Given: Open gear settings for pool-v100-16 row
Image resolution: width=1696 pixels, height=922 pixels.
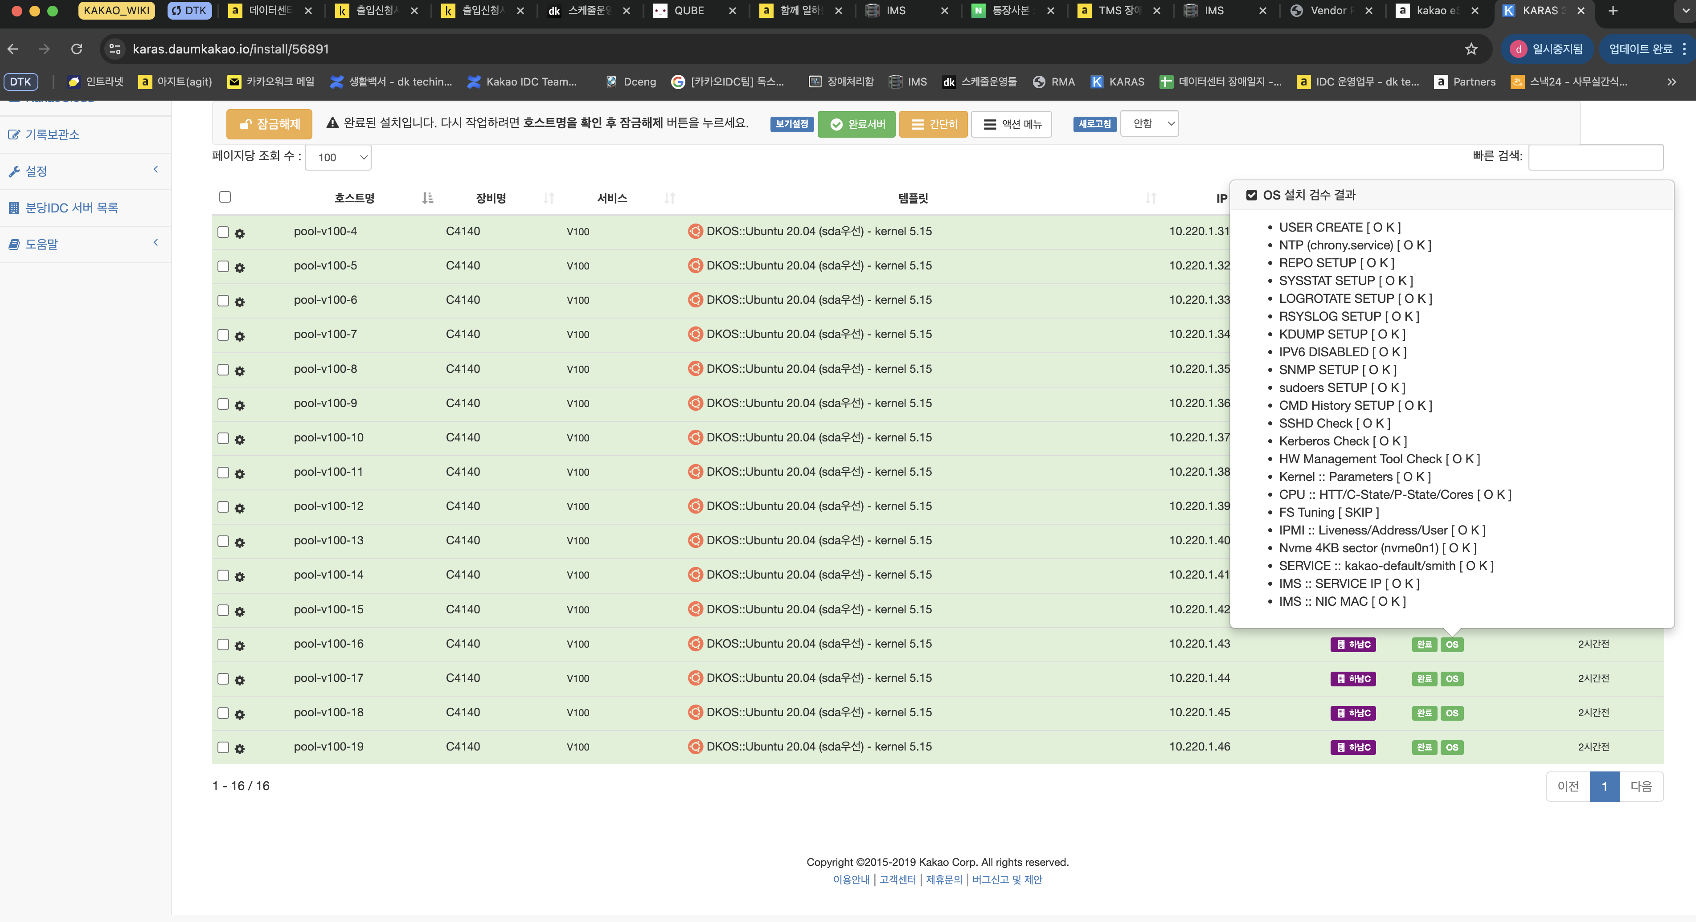Looking at the screenshot, I should pyautogui.click(x=240, y=645).
